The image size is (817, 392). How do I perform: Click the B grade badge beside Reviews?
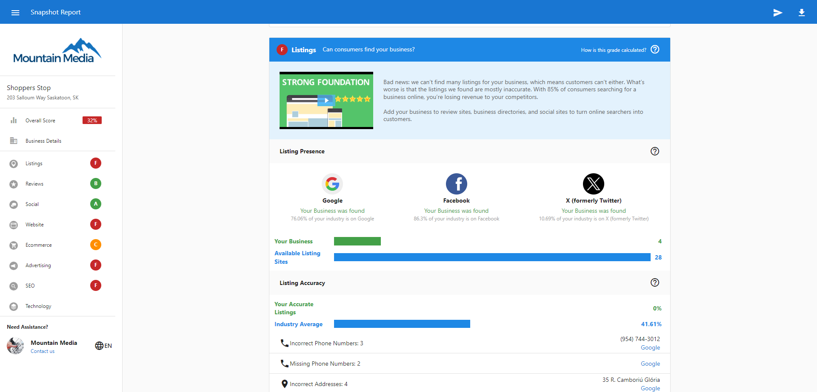(96, 183)
